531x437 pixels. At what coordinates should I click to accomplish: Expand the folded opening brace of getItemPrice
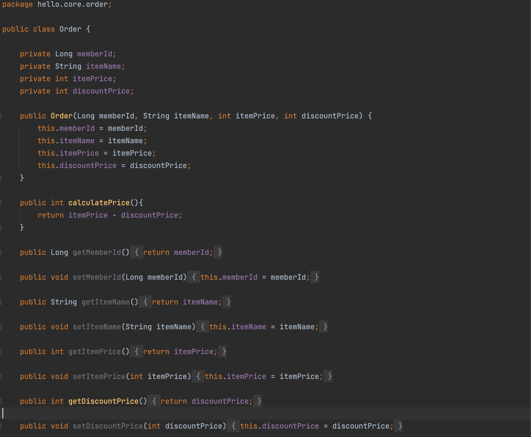click(137, 352)
